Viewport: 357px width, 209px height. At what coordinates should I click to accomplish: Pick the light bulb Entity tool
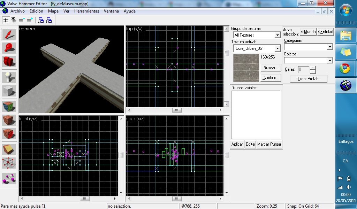pyautogui.click(x=9, y=77)
